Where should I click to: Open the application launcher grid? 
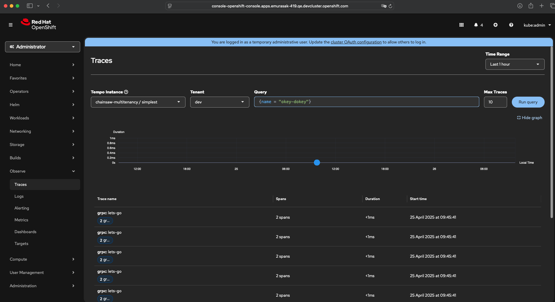coord(461,25)
